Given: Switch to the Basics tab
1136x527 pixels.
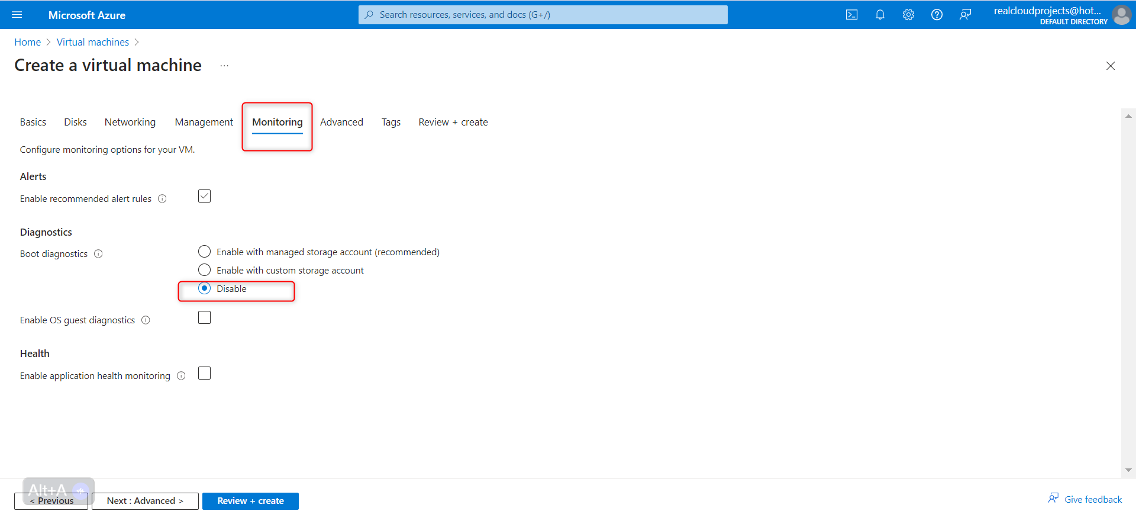Looking at the screenshot, I should pyautogui.click(x=33, y=122).
